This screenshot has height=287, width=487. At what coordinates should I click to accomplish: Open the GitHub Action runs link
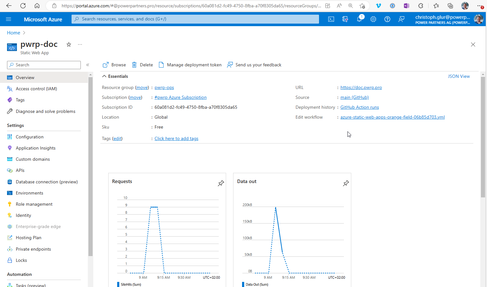pos(360,107)
